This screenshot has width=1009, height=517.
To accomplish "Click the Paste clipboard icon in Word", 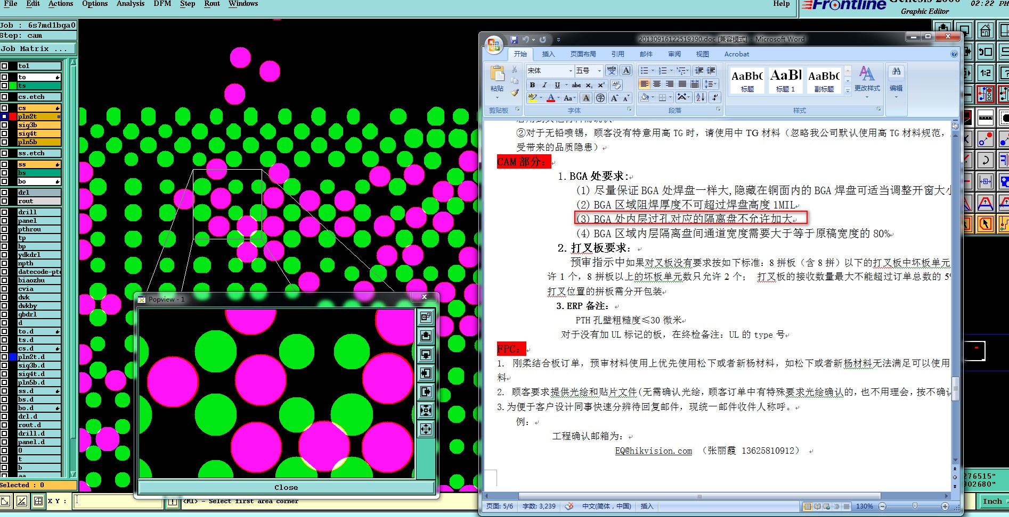I will coord(497,73).
